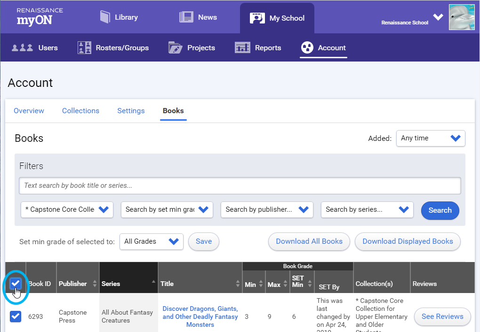
Task: Open the Reports menu item
Action: (258, 48)
